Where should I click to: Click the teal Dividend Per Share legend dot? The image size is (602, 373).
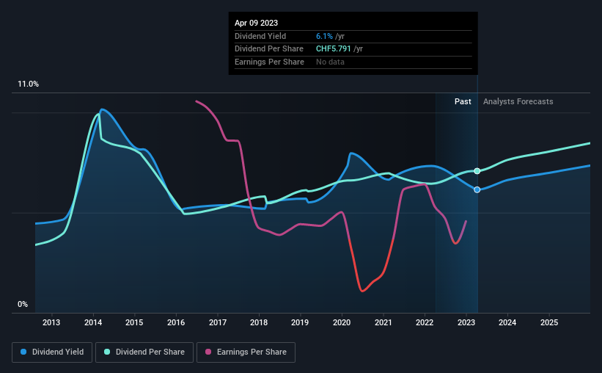click(x=107, y=352)
